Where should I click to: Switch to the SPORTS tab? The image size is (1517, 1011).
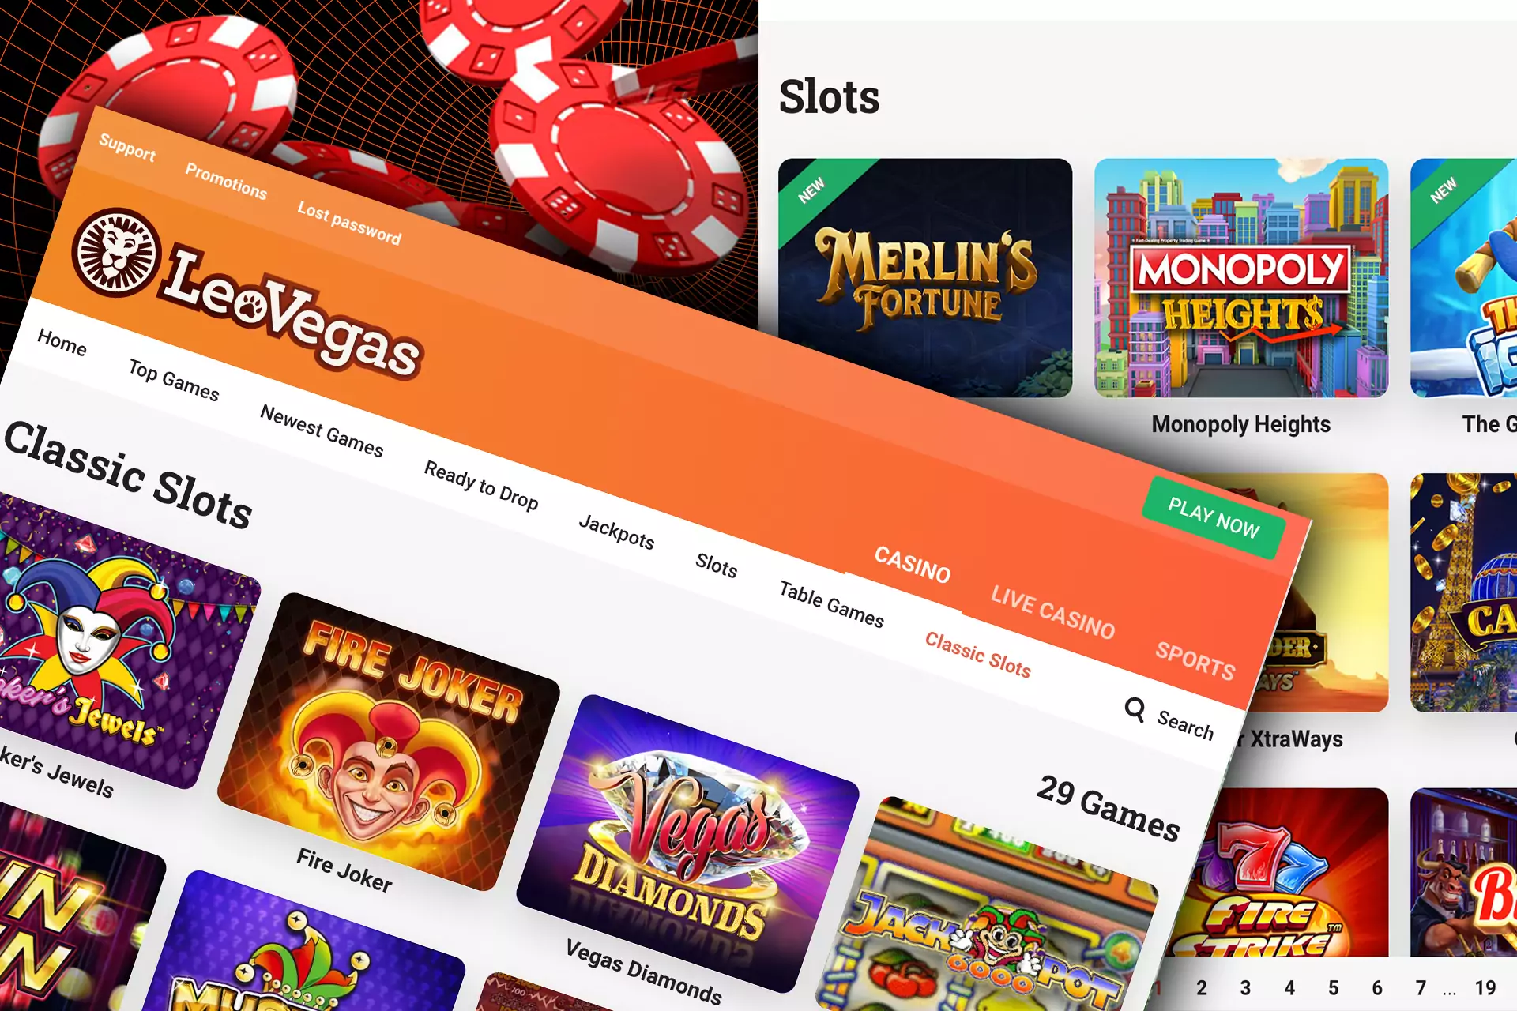click(1195, 660)
